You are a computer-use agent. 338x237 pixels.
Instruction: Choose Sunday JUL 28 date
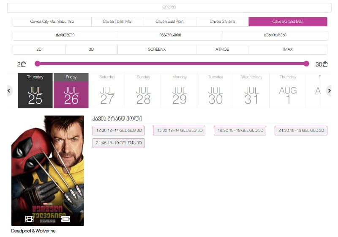tap(143, 91)
